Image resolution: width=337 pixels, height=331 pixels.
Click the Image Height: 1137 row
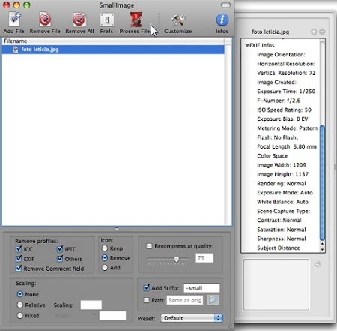tap(282, 174)
